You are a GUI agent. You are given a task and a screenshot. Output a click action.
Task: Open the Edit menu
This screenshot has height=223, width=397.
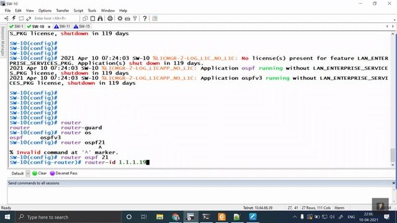click(x=18, y=11)
